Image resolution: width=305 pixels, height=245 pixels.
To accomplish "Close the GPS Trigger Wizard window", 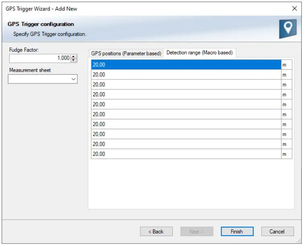I will pyautogui.click(x=295, y=8).
